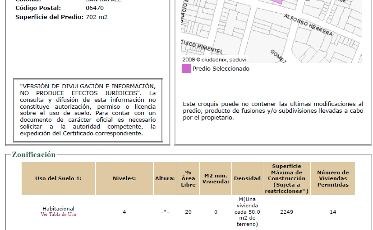Click the Superficie Máxima de Construcción header
Screen dimensions: 373x230
tap(287, 179)
